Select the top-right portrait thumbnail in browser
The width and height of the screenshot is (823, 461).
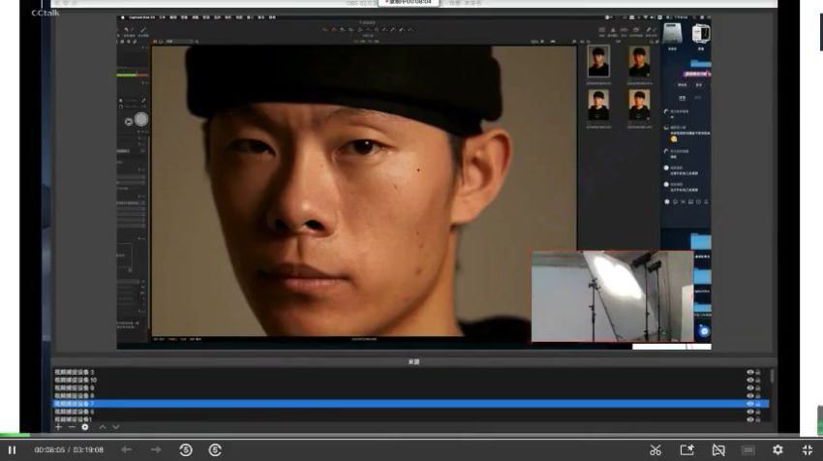tap(639, 61)
